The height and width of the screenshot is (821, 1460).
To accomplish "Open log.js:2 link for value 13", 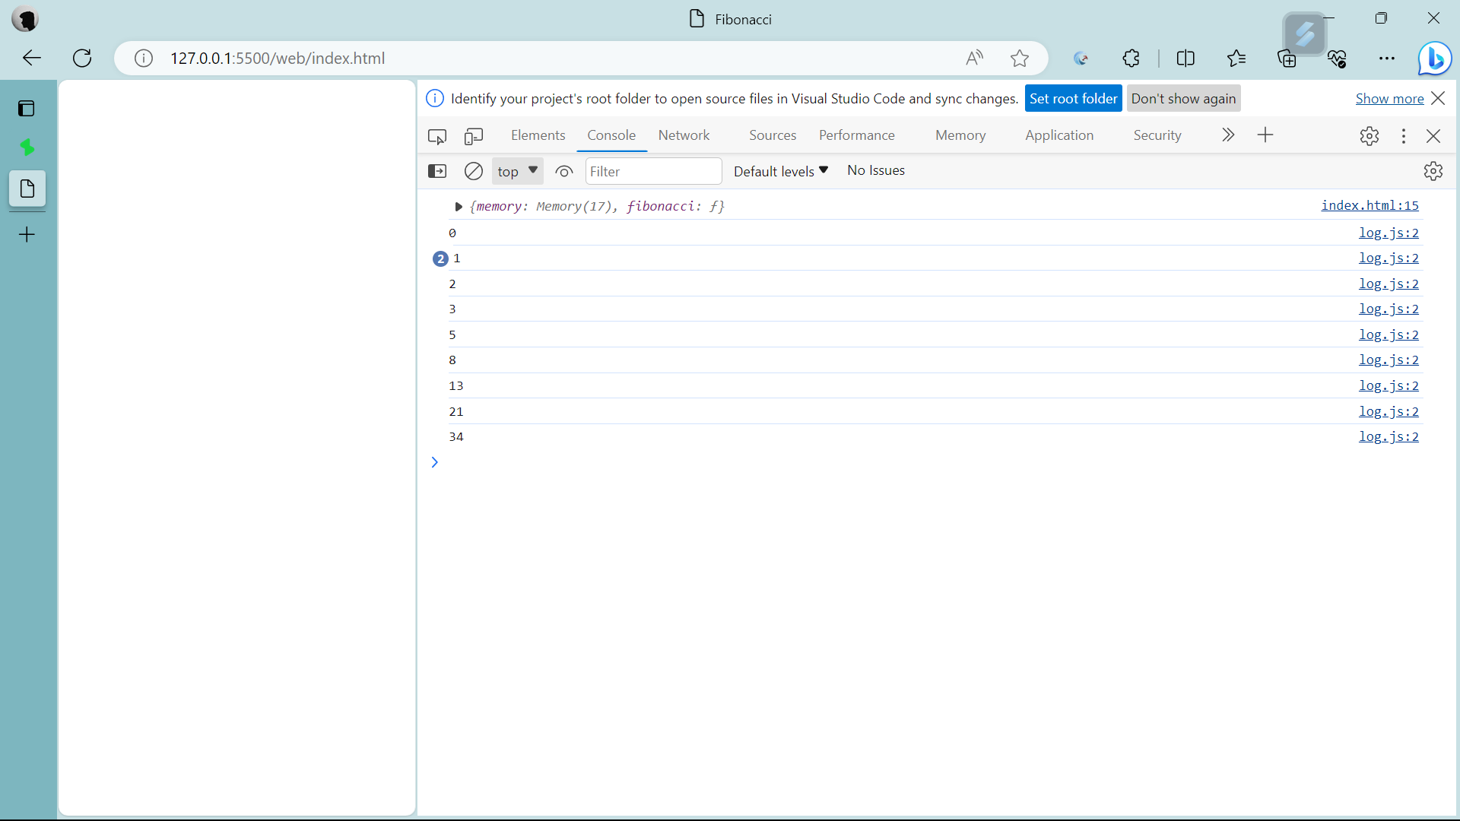I will click(1389, 385).
